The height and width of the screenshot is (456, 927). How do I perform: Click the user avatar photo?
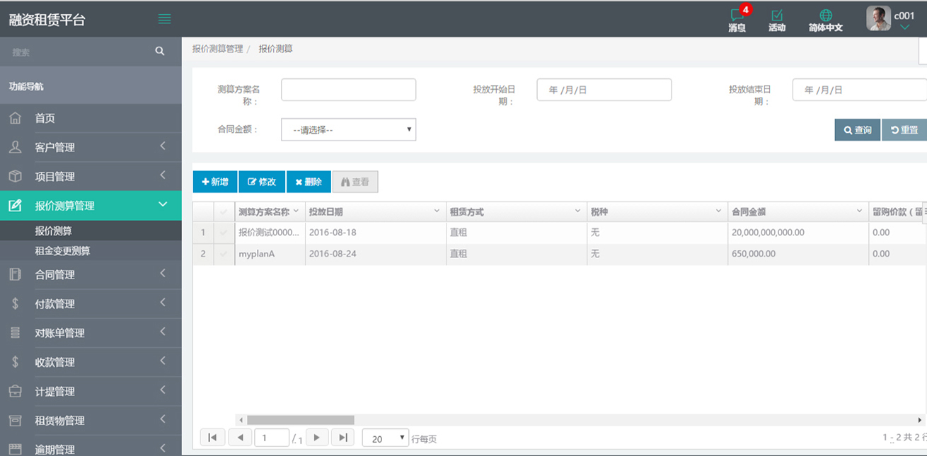click(878, 18)
